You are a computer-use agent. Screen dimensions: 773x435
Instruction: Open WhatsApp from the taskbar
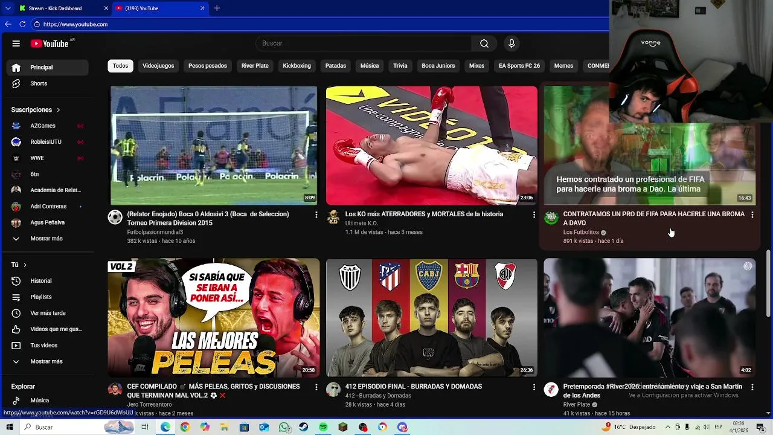click(284, 427)
